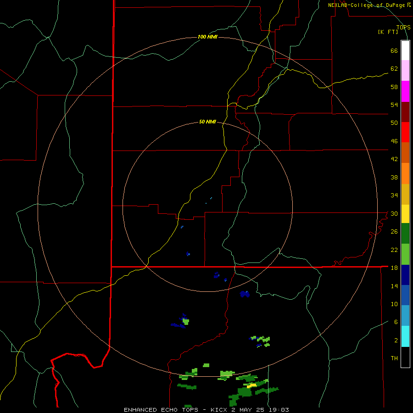This screenshot has height=413, width=413.
Task: Click the medium blue 18 kft swatch
Action: point(405,295)
